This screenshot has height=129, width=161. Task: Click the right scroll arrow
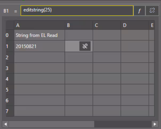pyautogui.click(x=155, y=124)
